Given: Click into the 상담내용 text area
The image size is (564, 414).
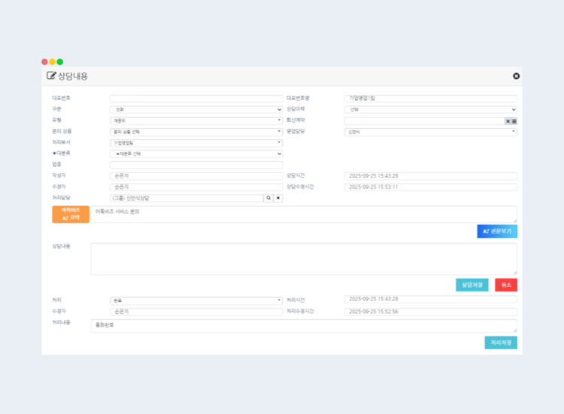Looking at the screenshot, I should click(303, 258).
